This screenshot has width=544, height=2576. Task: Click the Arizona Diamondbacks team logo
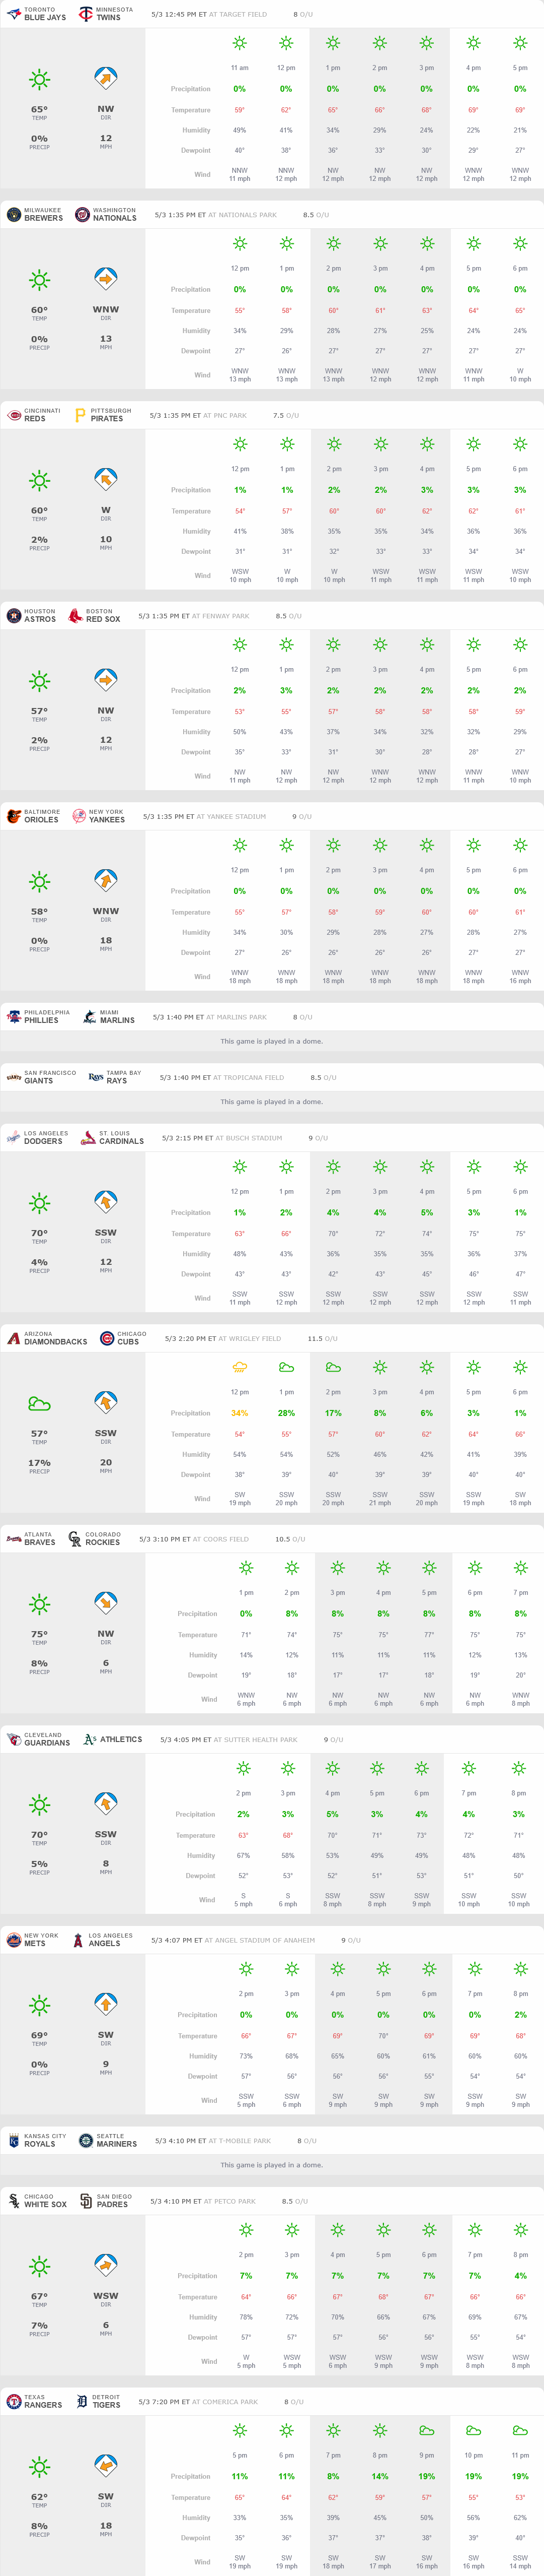click(14, 1338)
